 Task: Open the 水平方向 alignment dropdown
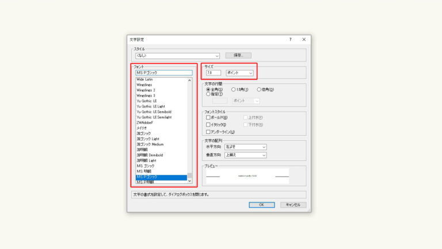tap(246, 147)
